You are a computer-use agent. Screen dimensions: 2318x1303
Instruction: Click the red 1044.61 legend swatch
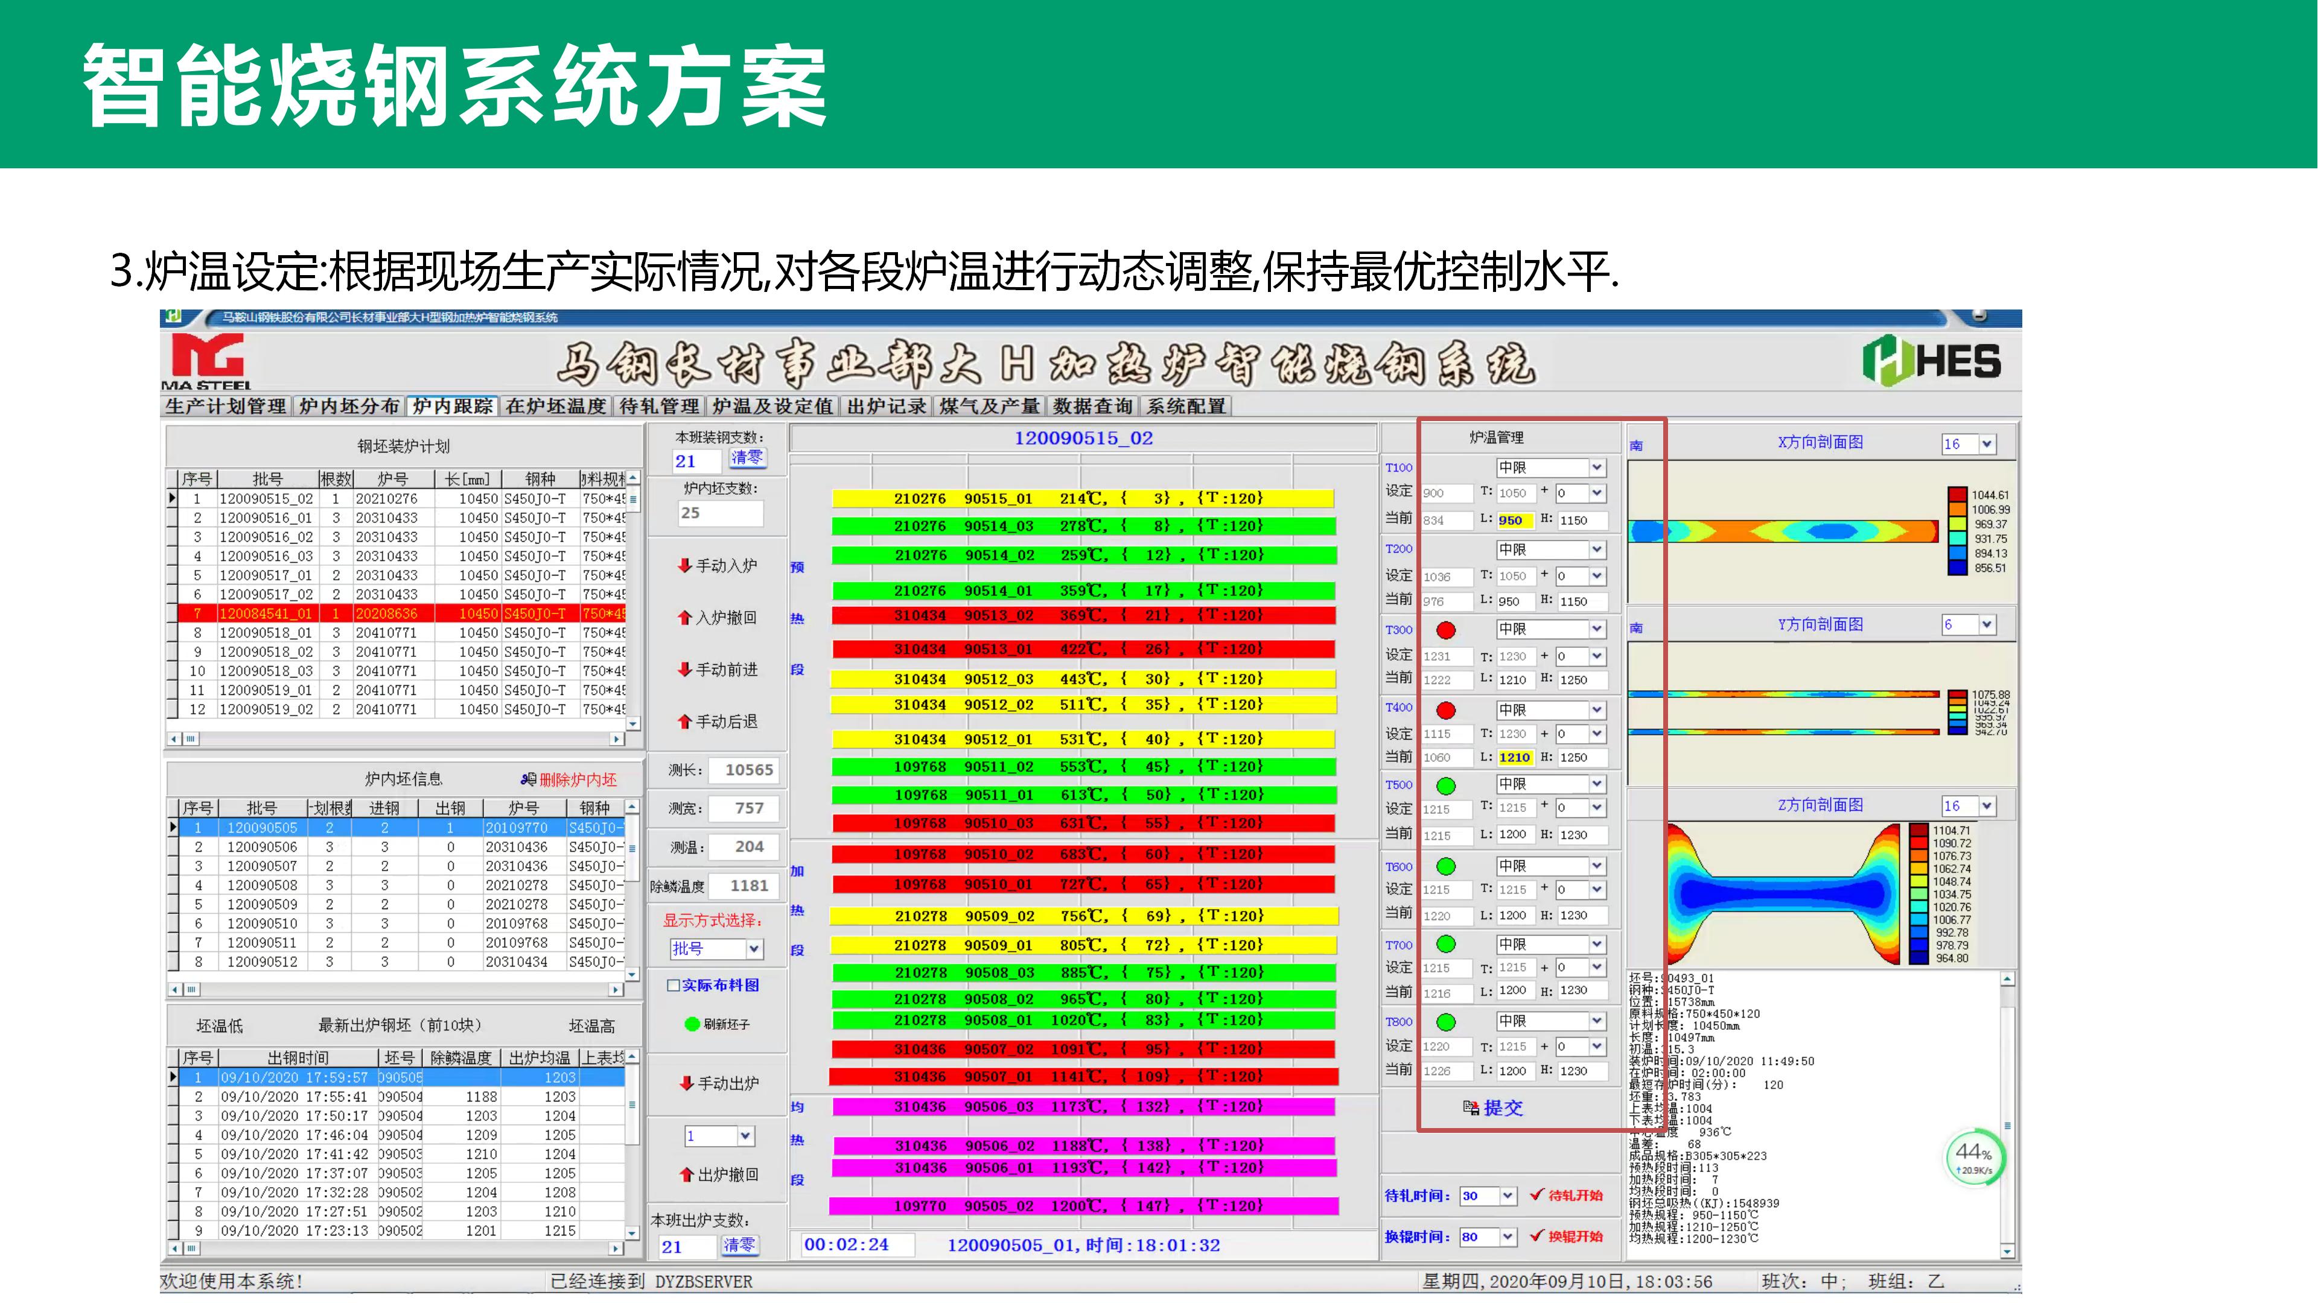pos(1957,495)
